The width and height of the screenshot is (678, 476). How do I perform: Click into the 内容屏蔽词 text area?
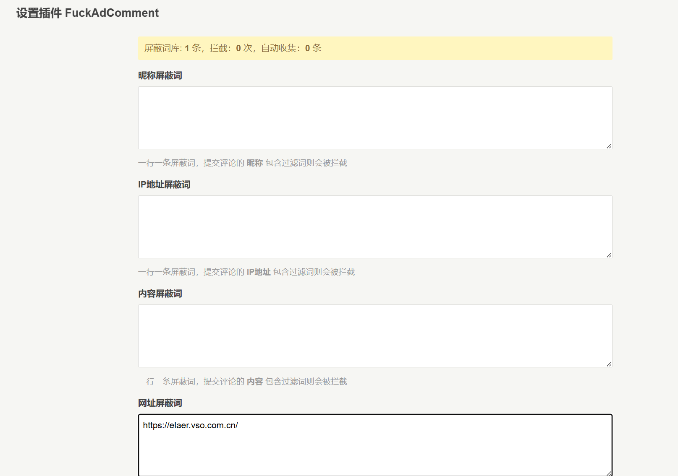click(x=375, y=336)
